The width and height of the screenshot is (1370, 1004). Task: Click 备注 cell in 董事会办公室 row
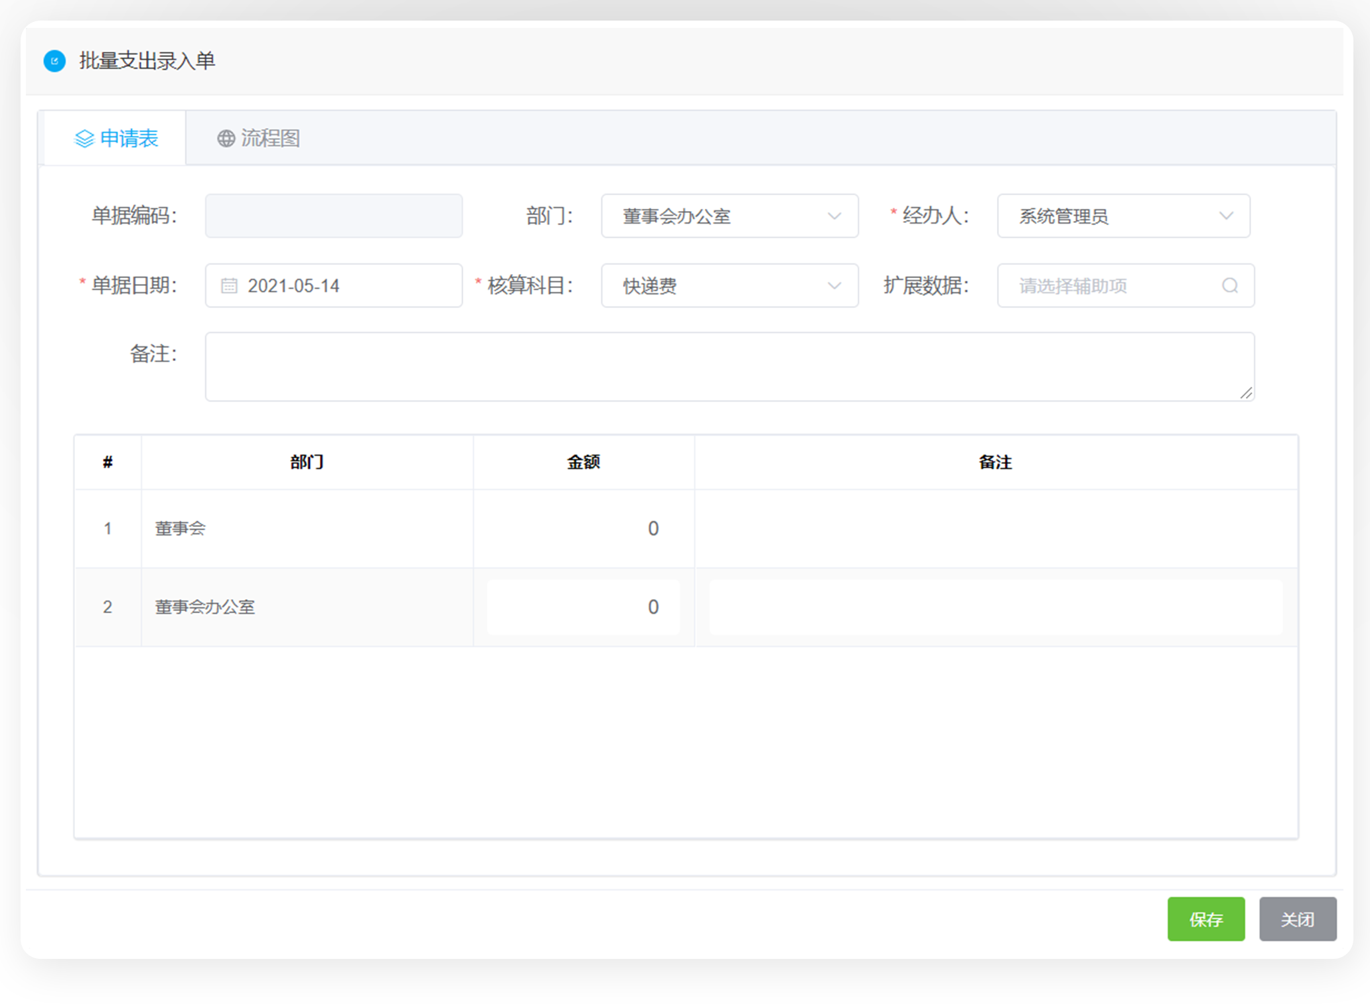click(995, 607)
